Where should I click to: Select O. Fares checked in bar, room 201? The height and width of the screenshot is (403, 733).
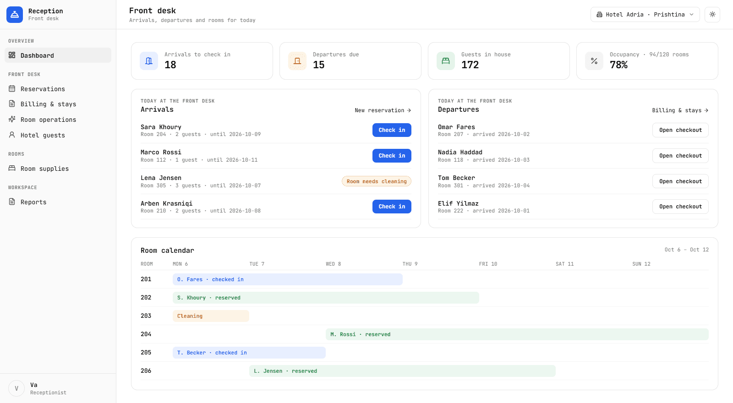click(x=288, y=279)
